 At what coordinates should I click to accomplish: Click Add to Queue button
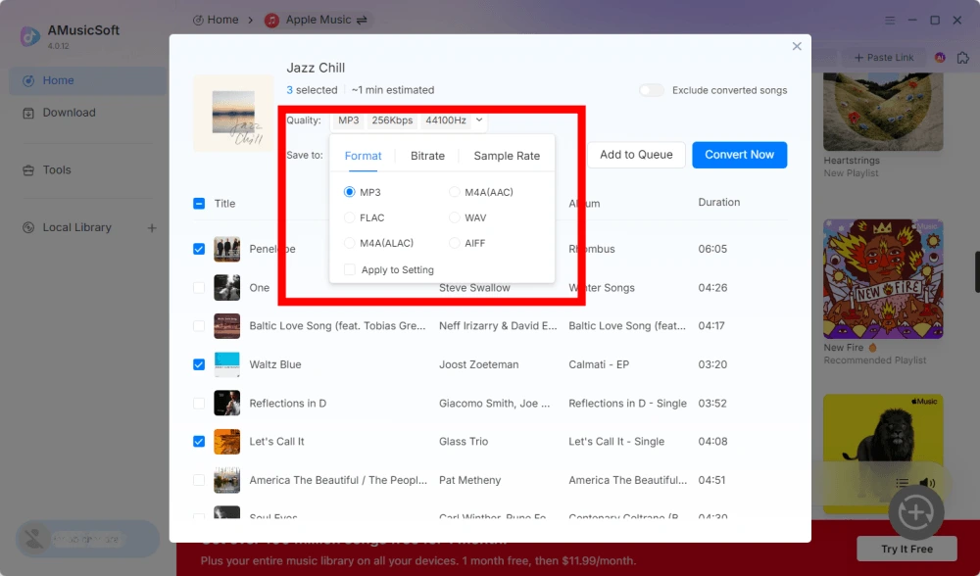click(636, 155)
